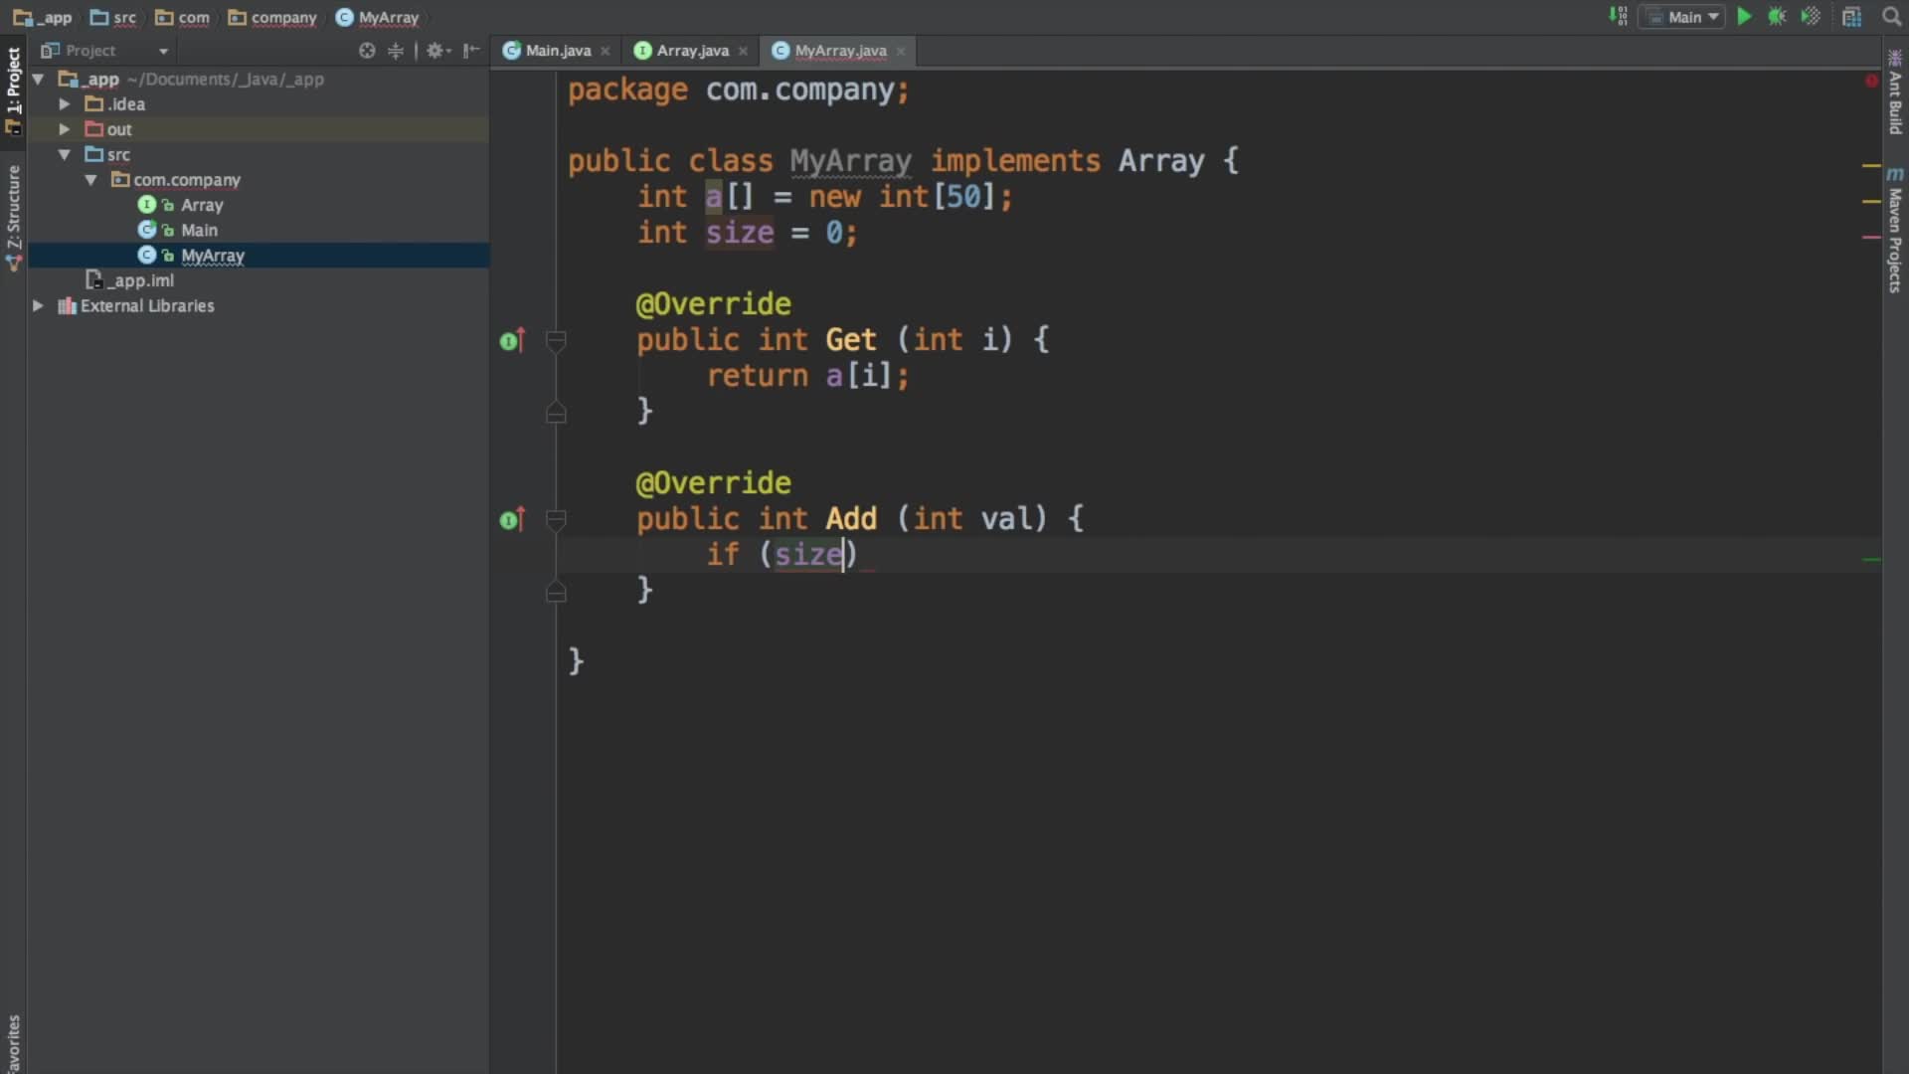Screen dimensions: 1909x1074
Task: Fold the Add method with gutter fold marker
Action: coord(556,520)
